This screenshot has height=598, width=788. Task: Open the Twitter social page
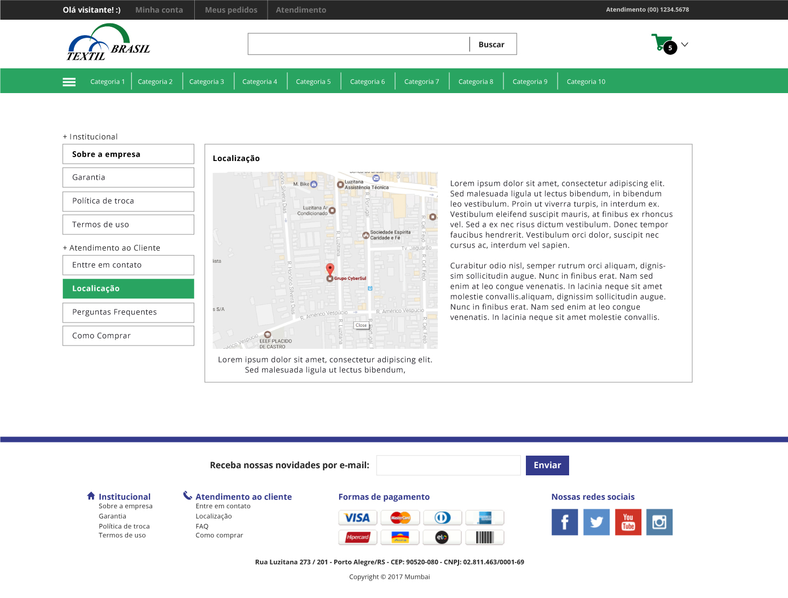(596, 522)
